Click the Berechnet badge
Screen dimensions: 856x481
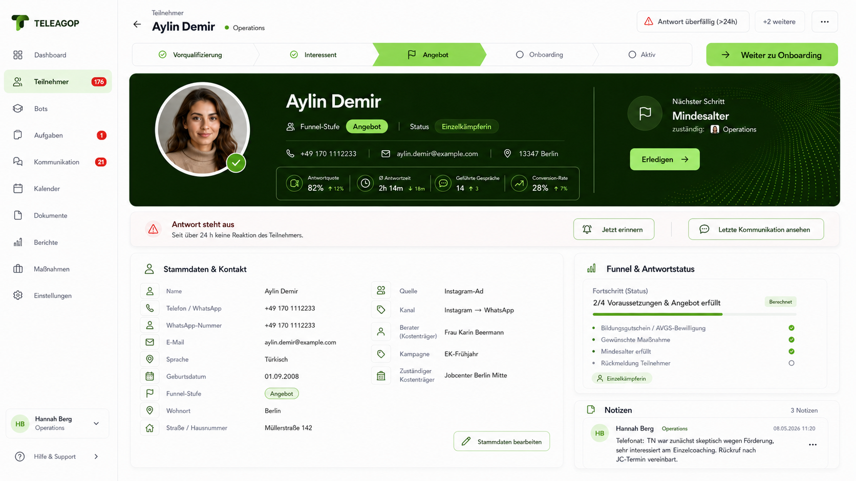pos(780,302)
